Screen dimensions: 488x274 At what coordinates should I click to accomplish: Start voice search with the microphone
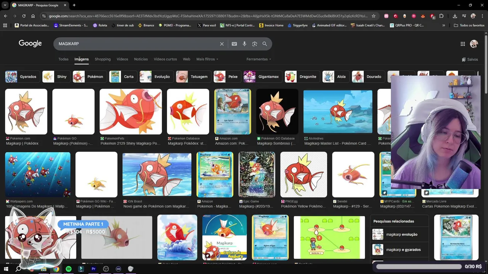point(244,44)
